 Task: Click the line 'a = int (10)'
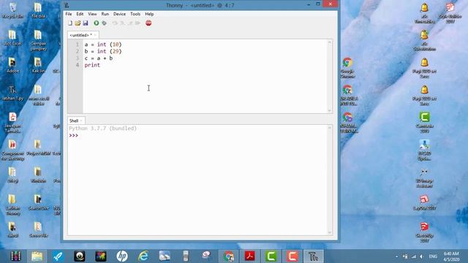[103, 45]
